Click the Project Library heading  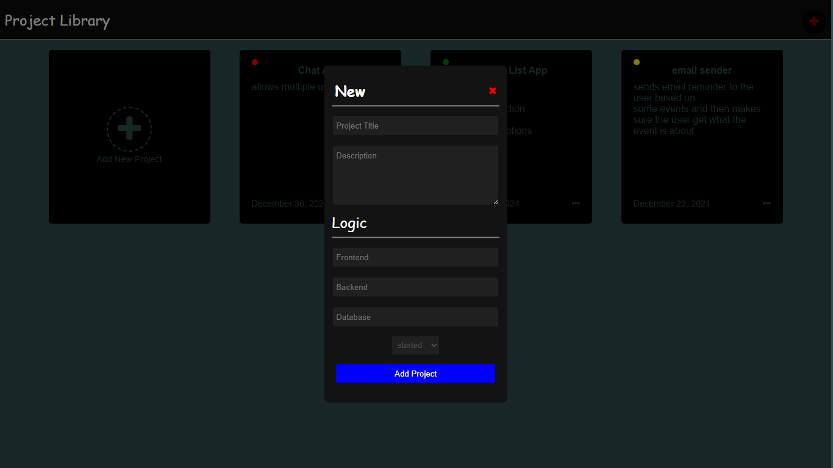click(57, 21)
